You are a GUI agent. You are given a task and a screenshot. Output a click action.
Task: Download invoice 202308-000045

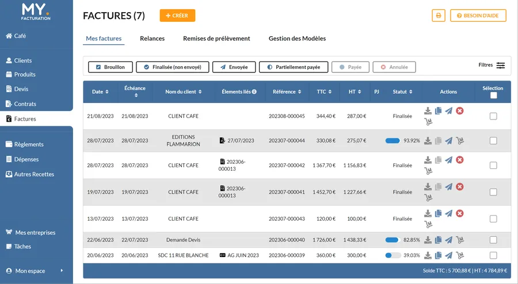[x=428, y=111]
